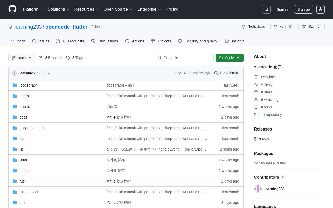The image size is (333, 208).
Task: Open the .codegraph folder icon
Action: coord(15,85)
